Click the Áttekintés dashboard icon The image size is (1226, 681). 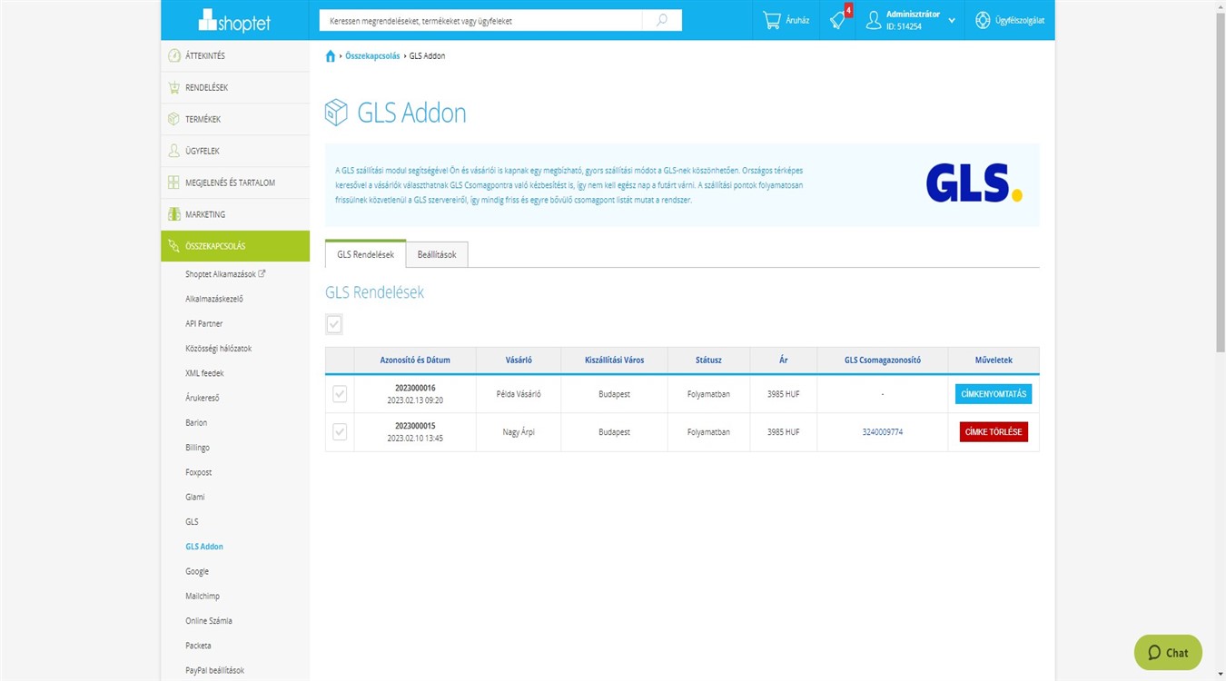173,55
